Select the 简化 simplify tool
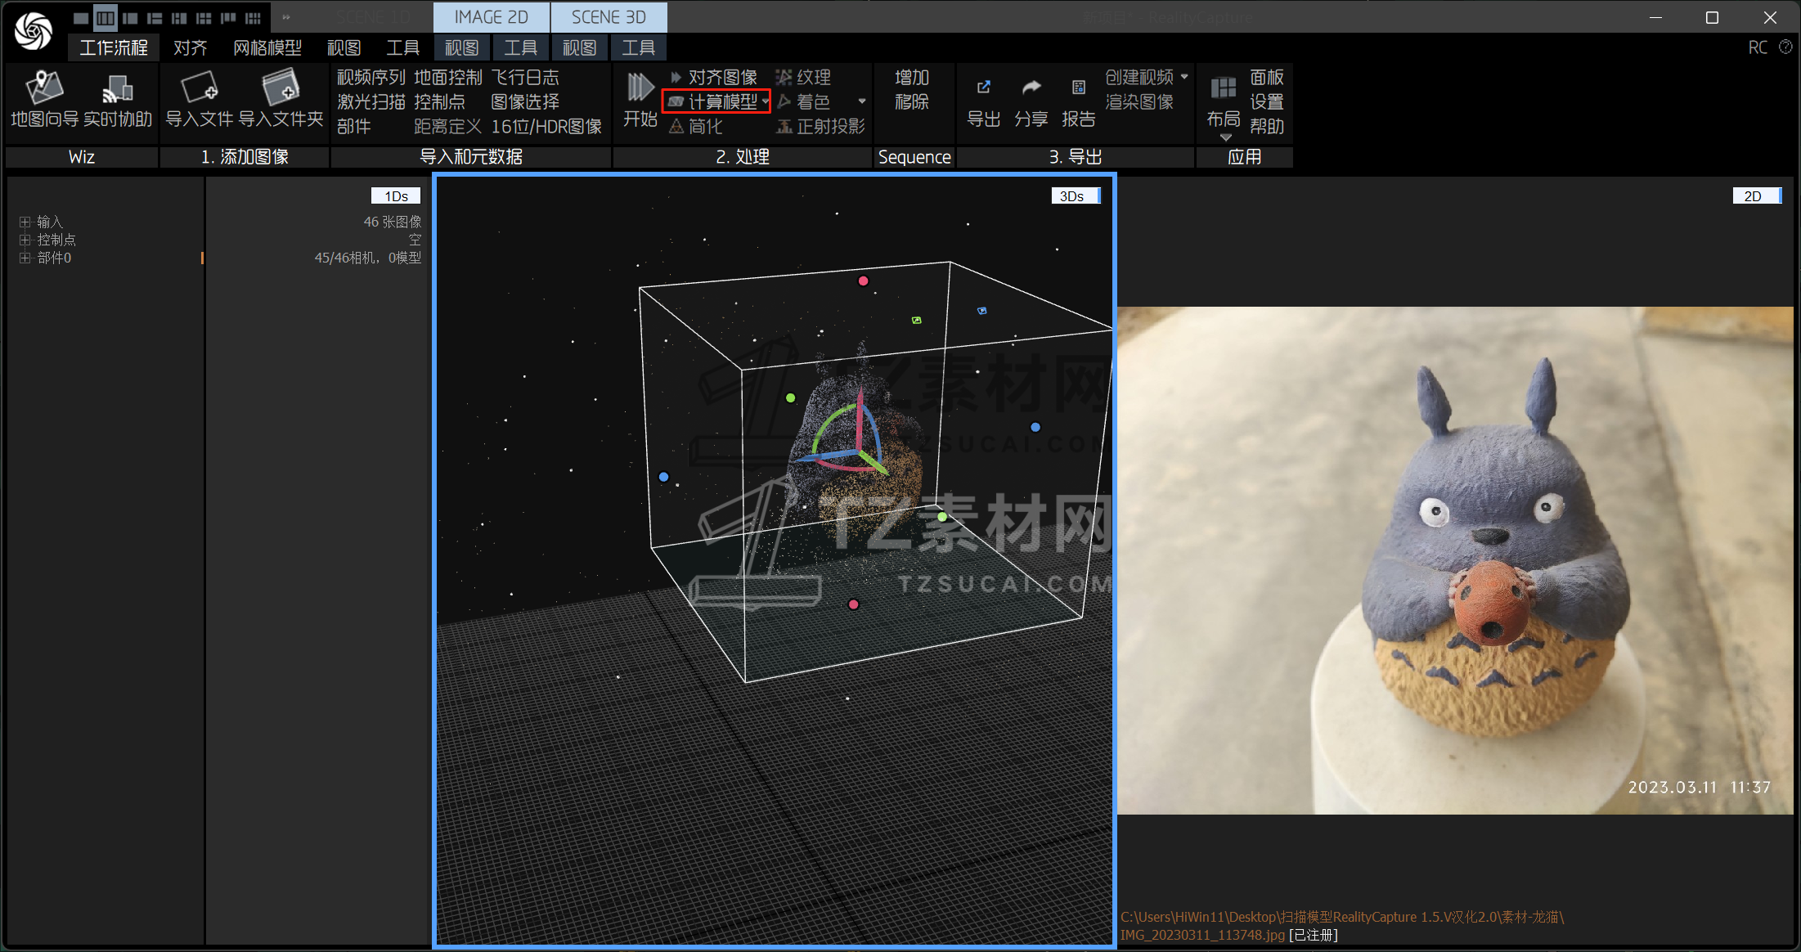This screenshot has width=1801, height=952. click(696, 126)
